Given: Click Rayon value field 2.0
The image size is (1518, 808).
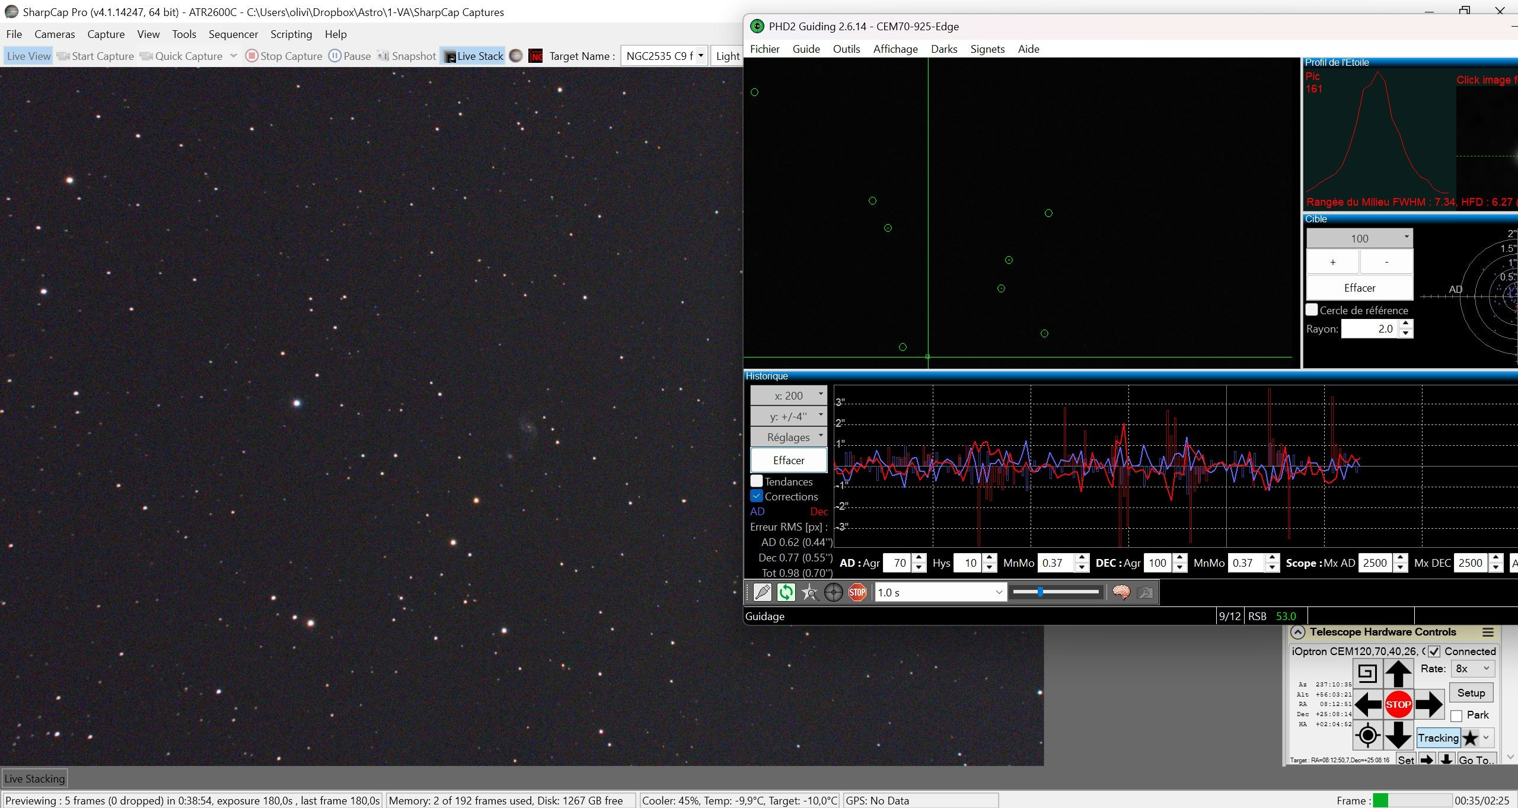Looking at the screenshot, I should point(1370,328).
